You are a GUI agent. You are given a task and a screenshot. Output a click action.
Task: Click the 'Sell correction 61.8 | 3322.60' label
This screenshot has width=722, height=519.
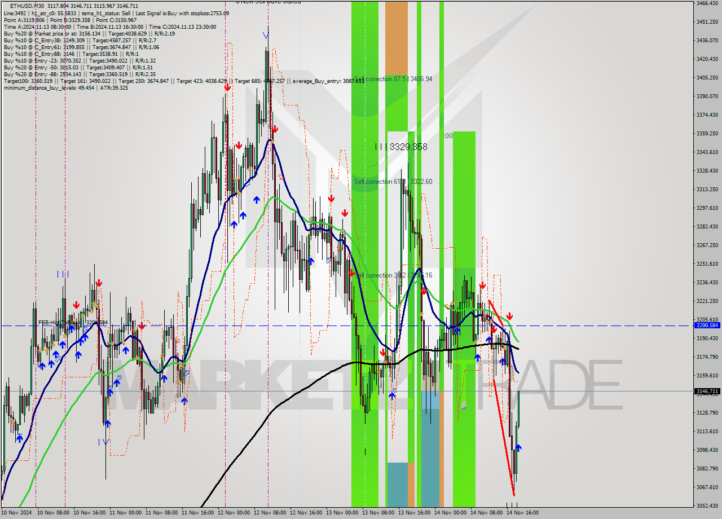click(x=393, y=182)
